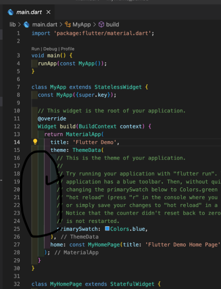Viewport: 221px width, 289px height.
Task: Click line number 1 in the gutter
Action: 18,33
